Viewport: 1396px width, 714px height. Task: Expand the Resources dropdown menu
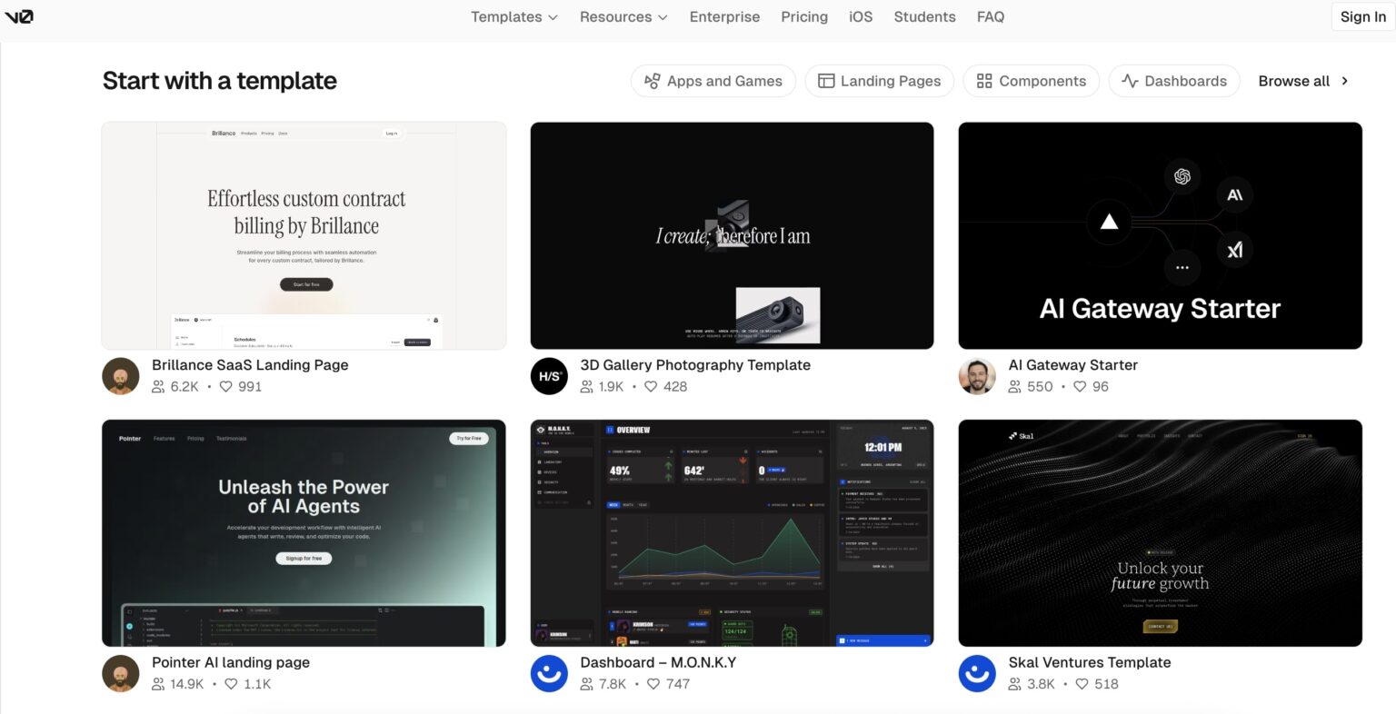623,16
